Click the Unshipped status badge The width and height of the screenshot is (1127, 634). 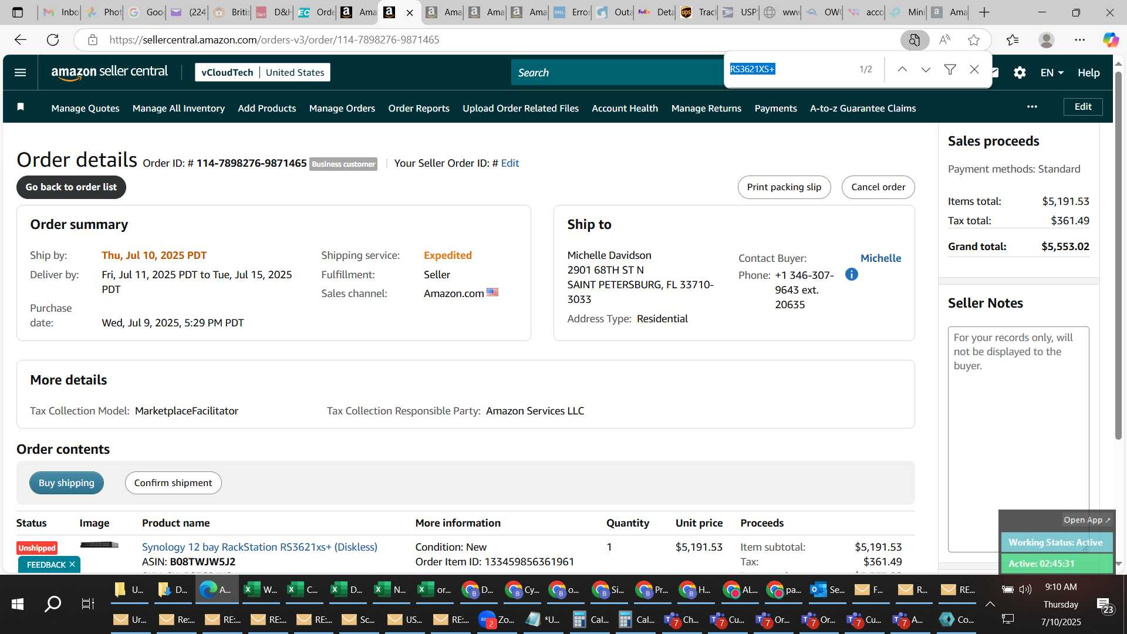click(37, 548)
